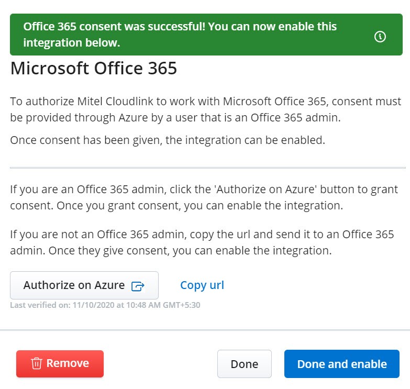Screen dimensions: 410x389
Task: Click the separator line above the footer buttons
Action: click(x=205, y=330)
